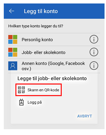Click the Hvilken type konto legger du til? text
Image resolution: width=106 pixels, height=135 pixels.
(x=36, y=26)
